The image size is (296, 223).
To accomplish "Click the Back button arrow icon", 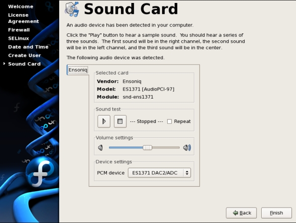I will pos(235,213).
